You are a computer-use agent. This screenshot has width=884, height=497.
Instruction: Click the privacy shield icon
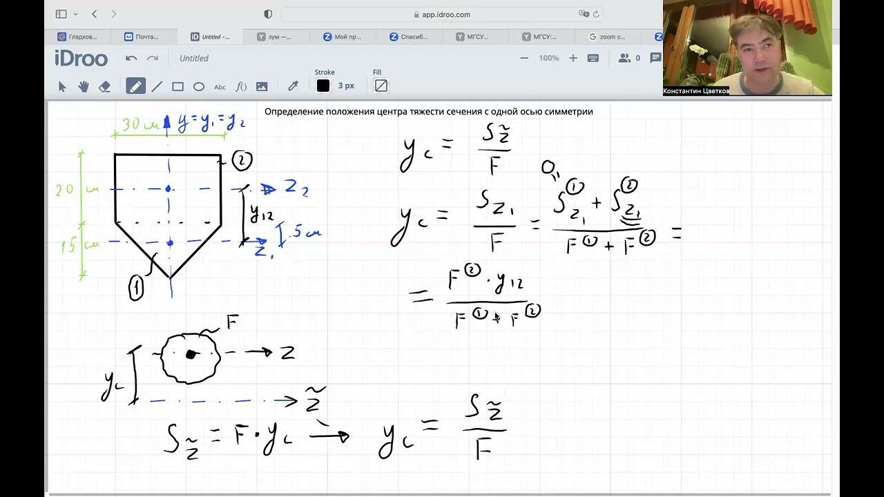tap(268, 14)
